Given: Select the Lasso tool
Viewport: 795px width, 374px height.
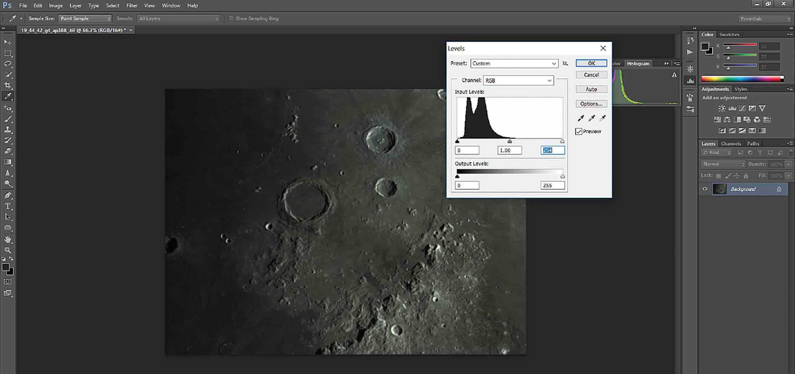Looking at the screenshot, I should tap(8, 64).
